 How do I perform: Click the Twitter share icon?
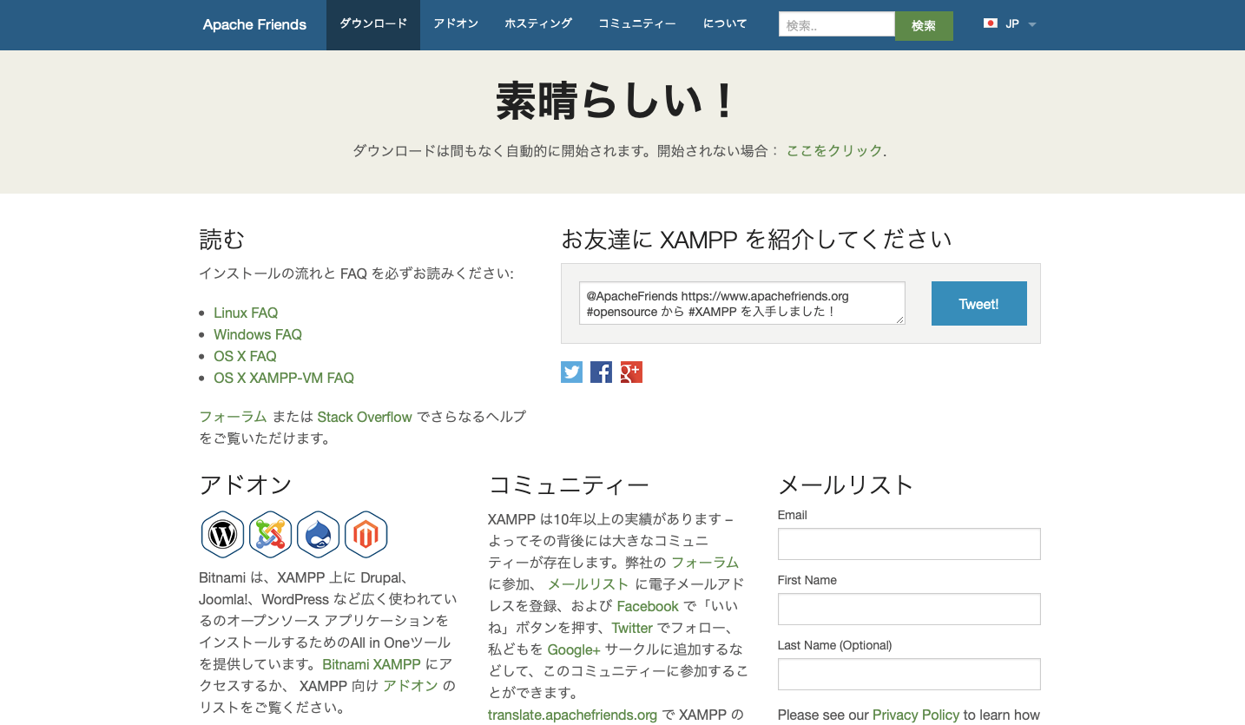571,372
